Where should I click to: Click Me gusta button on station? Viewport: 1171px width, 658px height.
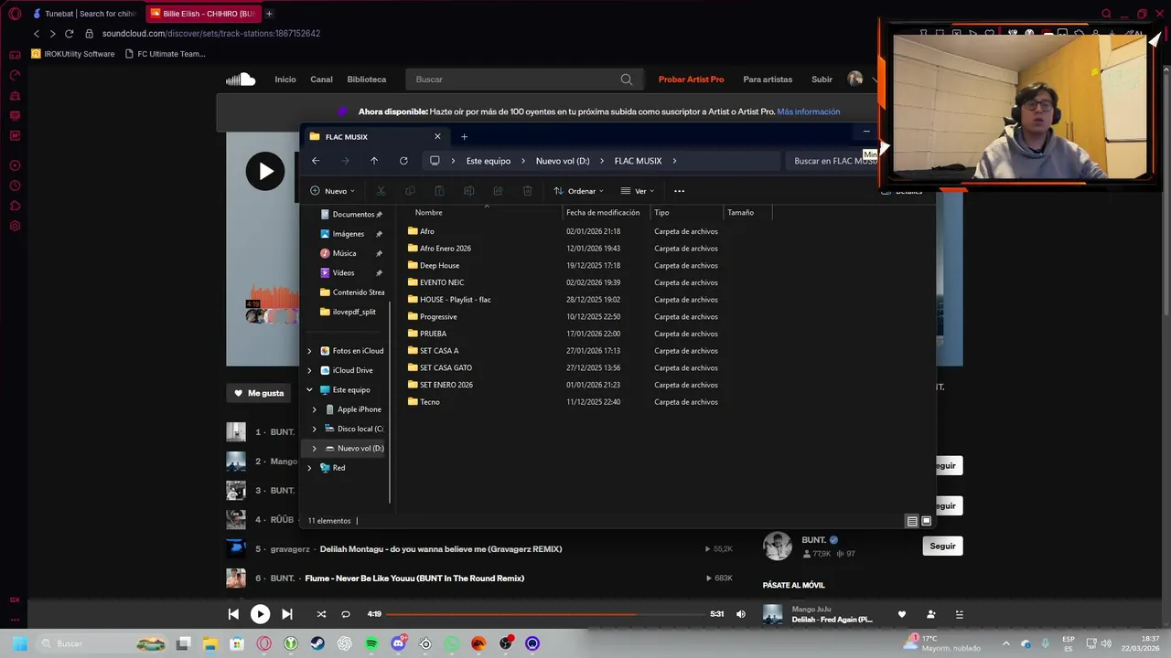259,393
